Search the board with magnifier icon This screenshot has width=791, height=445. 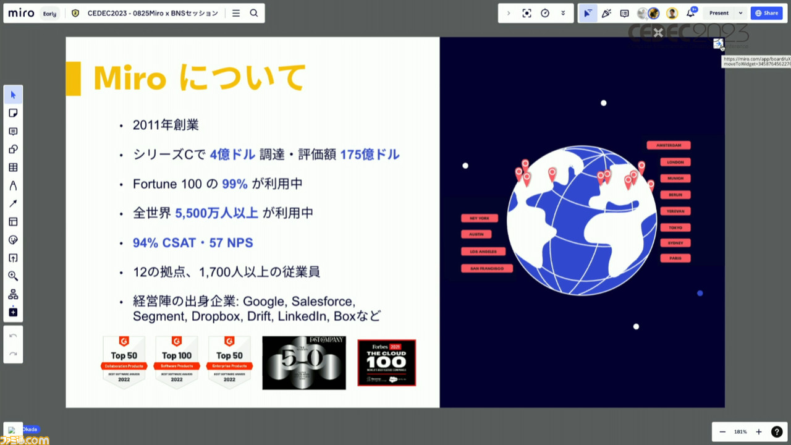pos(254,13)
